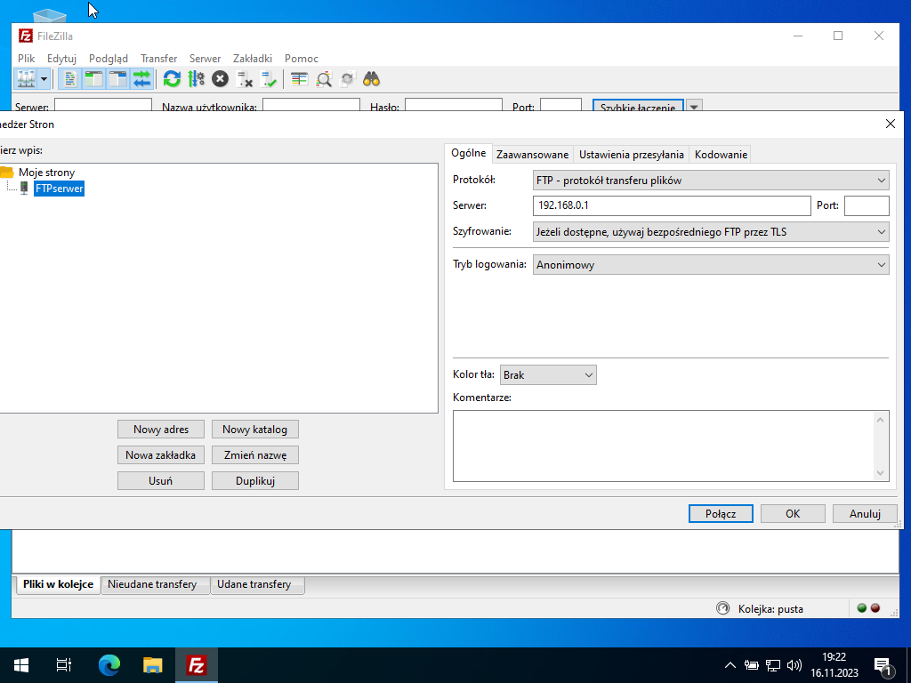
Task: Switch to the Ustawienia przesyłania tab
Action: (631, 155)
